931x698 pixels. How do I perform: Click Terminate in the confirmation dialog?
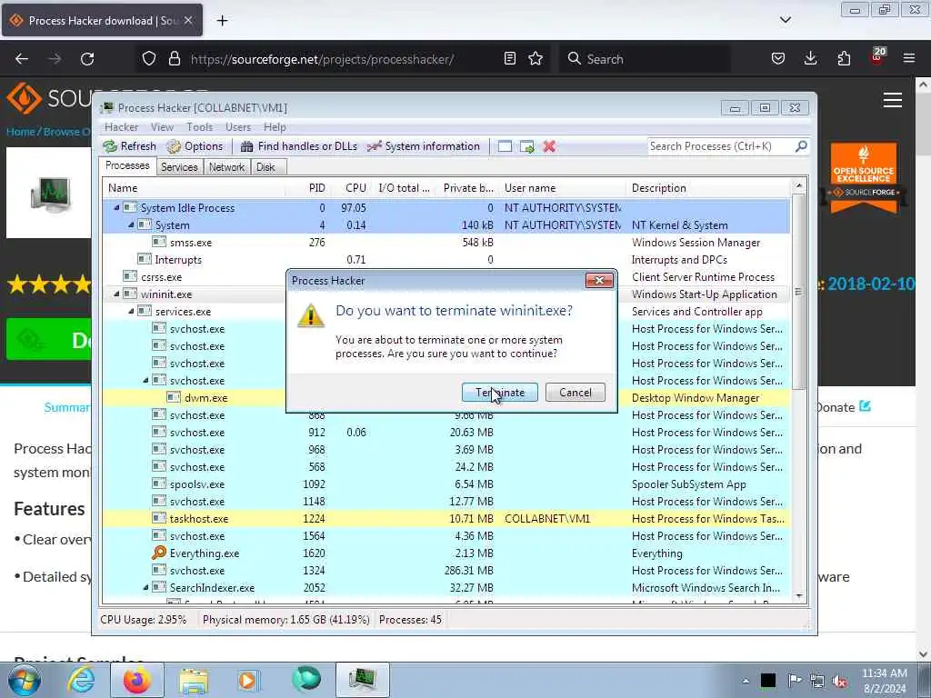(499, 393)
